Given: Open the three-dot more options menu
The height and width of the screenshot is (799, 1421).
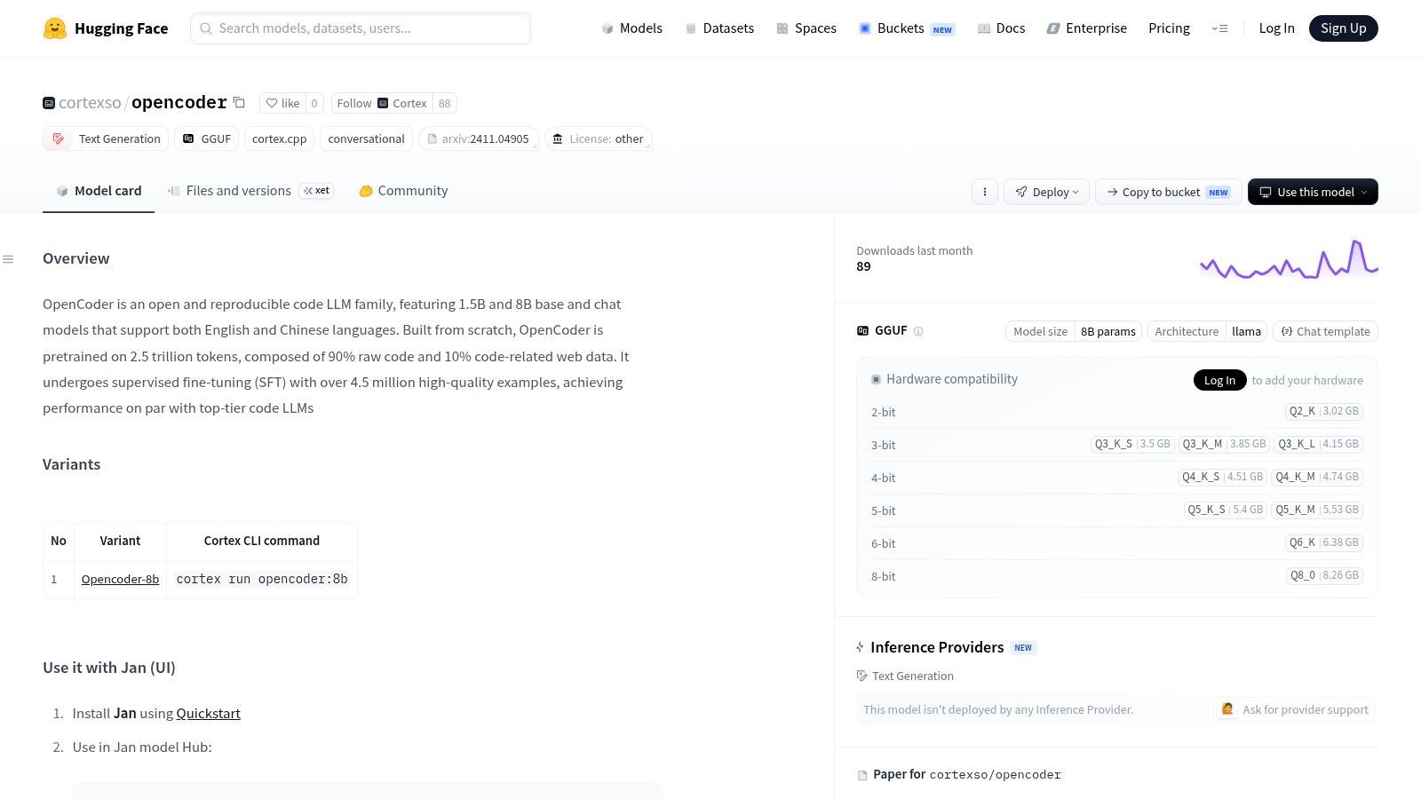Looking at the screenshot, I should tap(984, 192).
